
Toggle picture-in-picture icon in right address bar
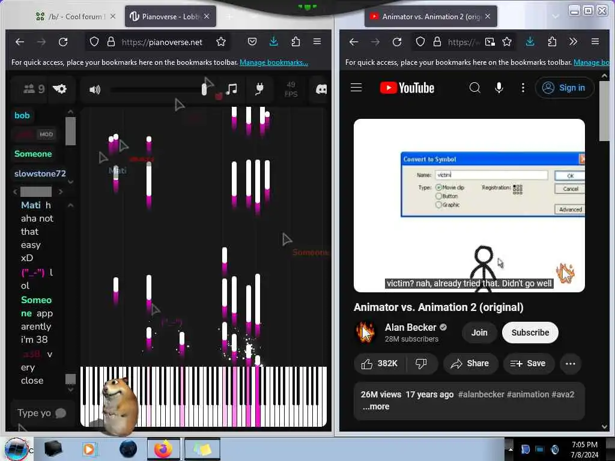490,41
